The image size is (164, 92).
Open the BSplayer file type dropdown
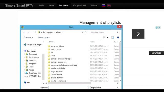point(118,88)
